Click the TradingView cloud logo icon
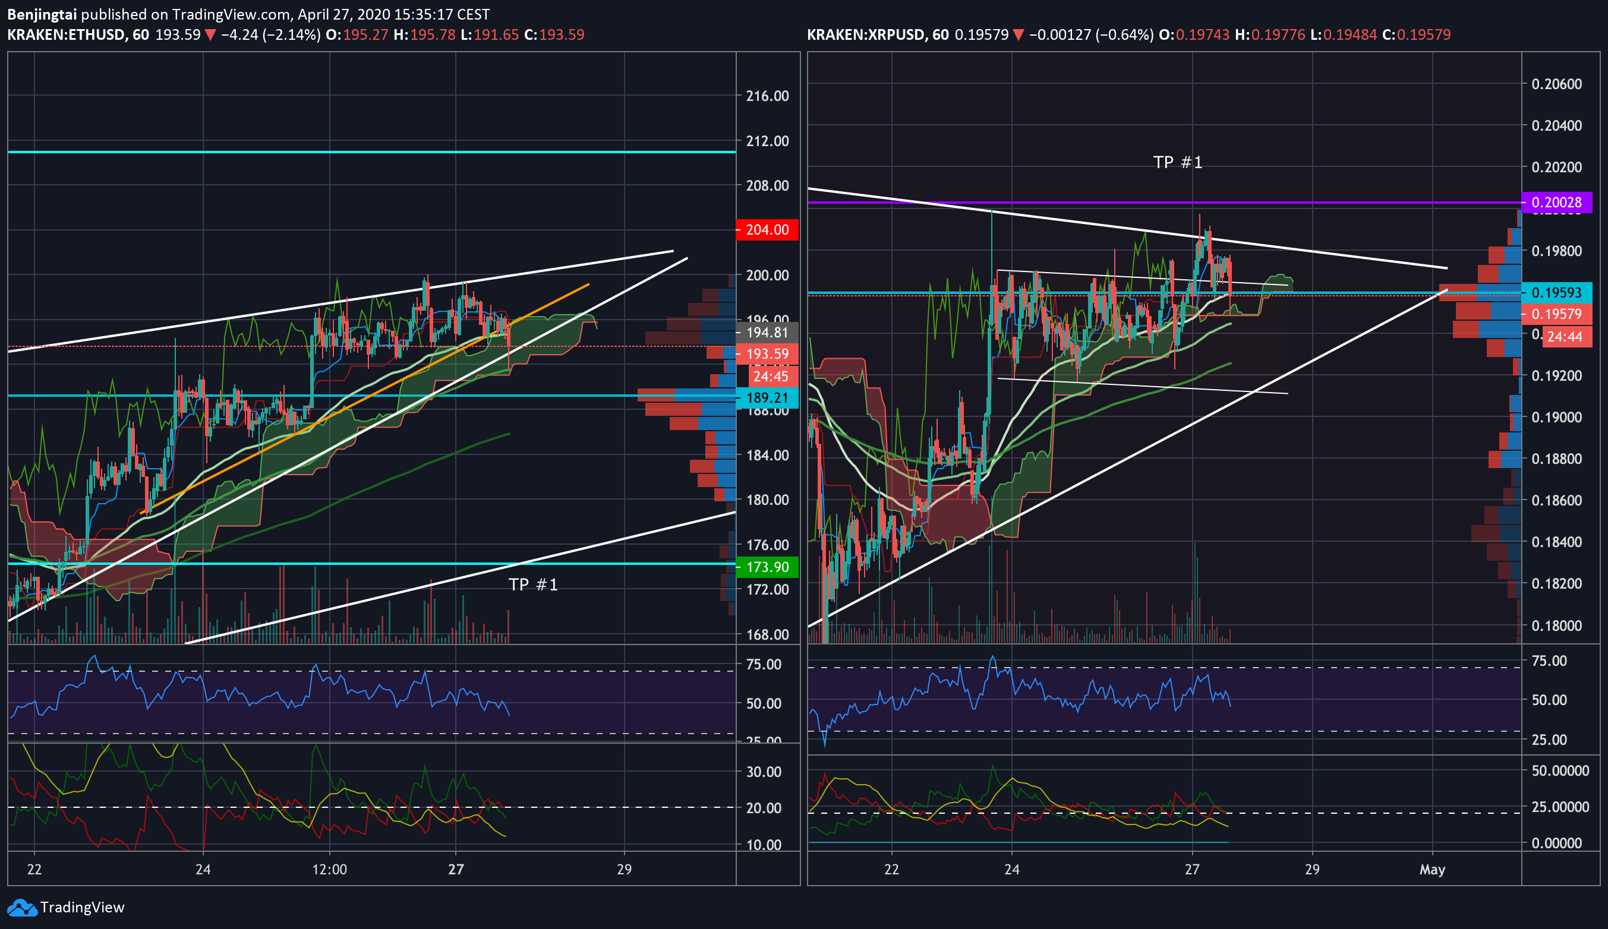 (22, 907)
